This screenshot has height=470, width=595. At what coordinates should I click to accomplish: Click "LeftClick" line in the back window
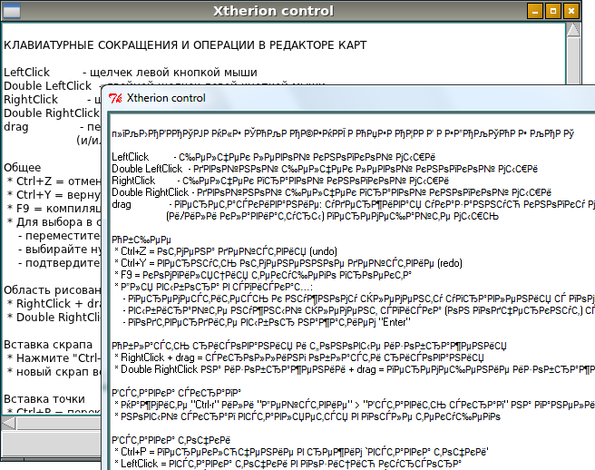click(131, 72)
